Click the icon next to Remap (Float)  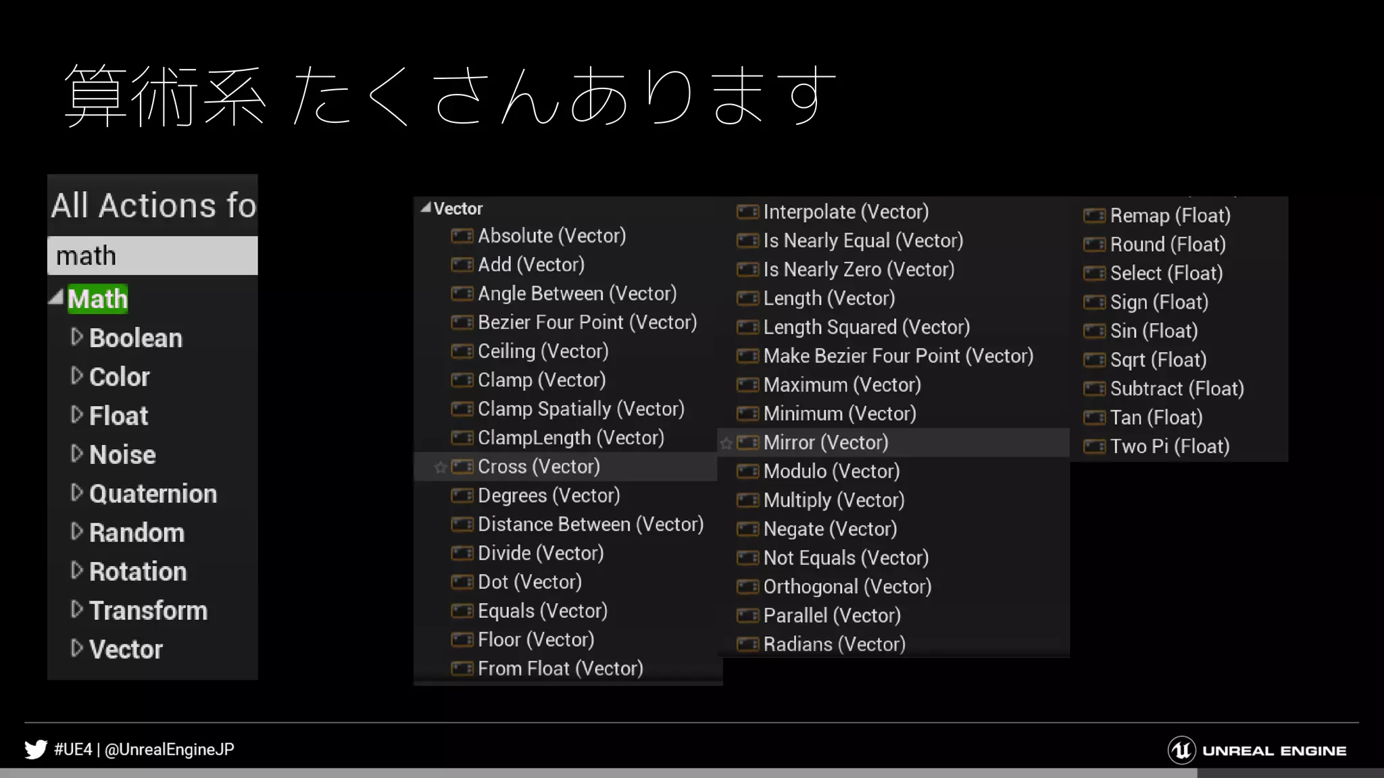point(1094,216)
